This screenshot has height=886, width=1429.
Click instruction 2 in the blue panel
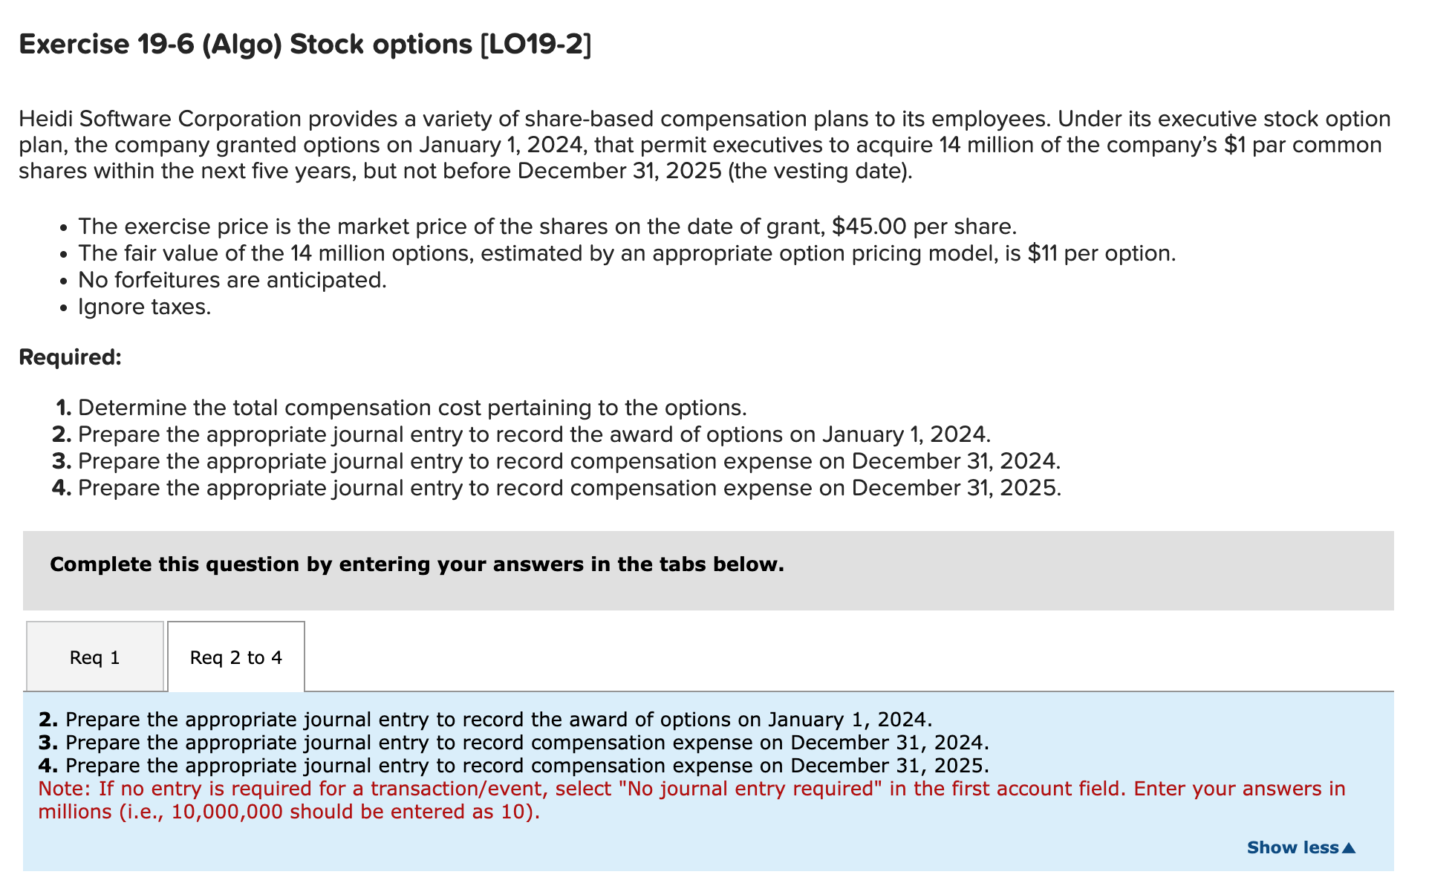pyautogui.click(x=486, y=719)
